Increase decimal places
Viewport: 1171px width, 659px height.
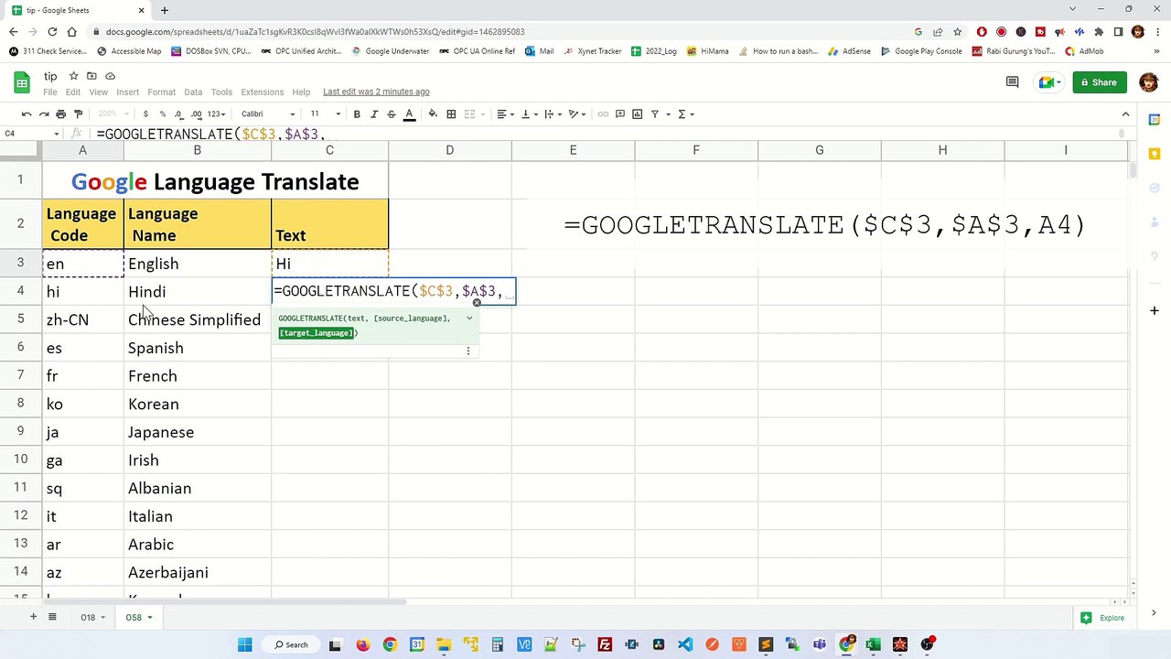197,114
